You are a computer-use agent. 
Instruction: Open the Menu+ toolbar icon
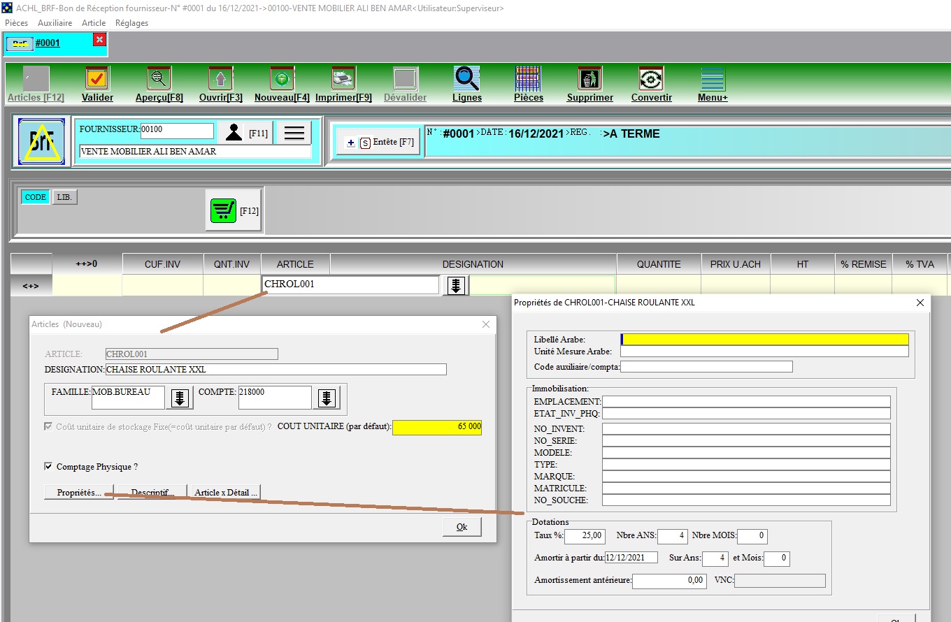click(713, 78)
